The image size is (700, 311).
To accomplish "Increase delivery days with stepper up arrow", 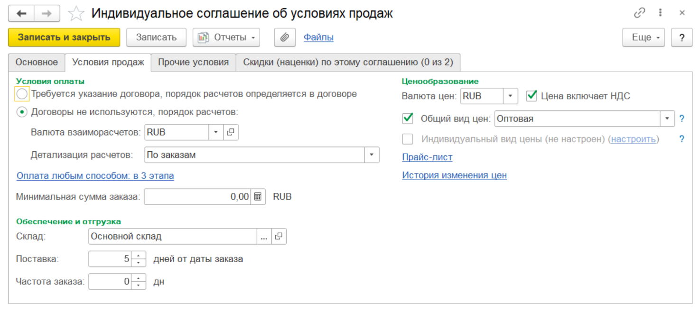I will (x=138, y=256).
